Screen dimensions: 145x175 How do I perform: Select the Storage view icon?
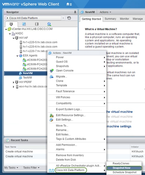37,24
